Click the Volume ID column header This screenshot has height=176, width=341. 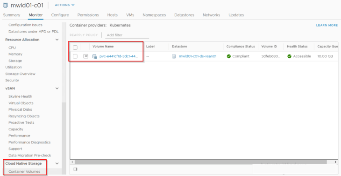269,47
